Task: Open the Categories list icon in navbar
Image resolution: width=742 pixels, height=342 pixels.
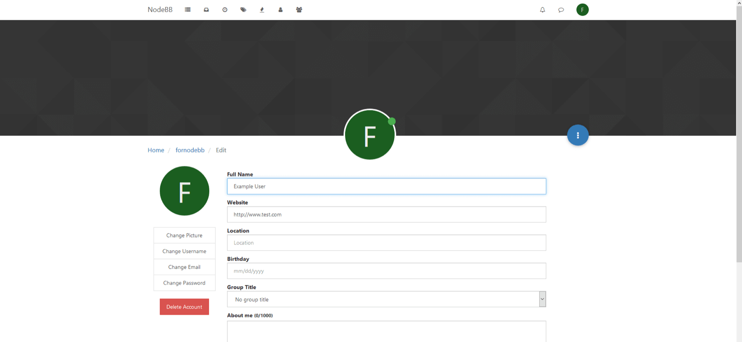Action: (187, 10)
